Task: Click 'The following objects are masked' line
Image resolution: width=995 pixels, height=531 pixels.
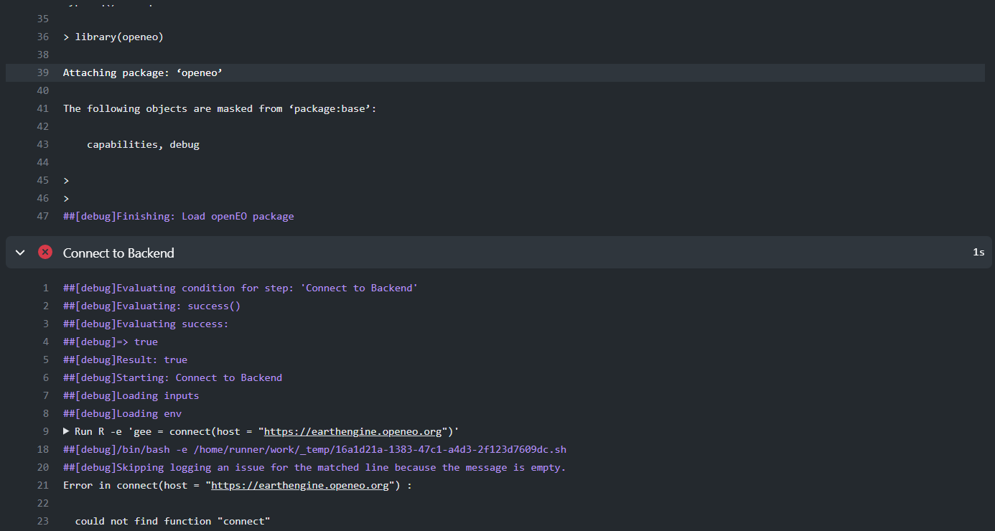Action: (220, 108)
